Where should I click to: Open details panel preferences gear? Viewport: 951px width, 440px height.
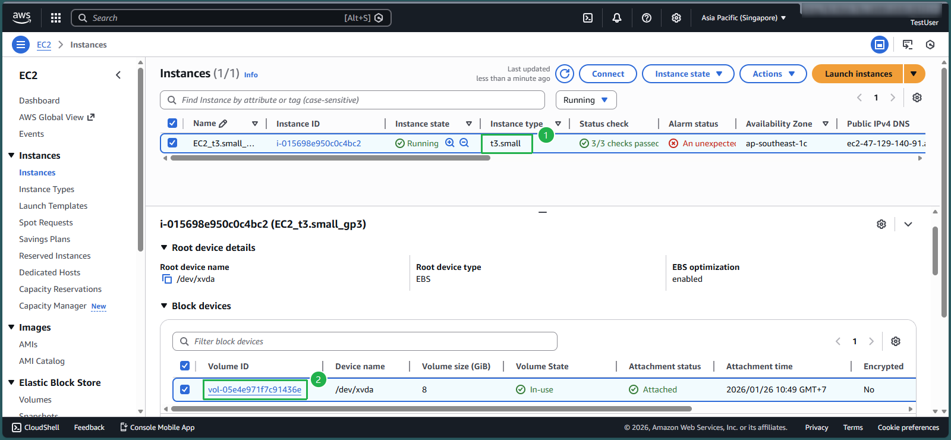click(881, 224)
